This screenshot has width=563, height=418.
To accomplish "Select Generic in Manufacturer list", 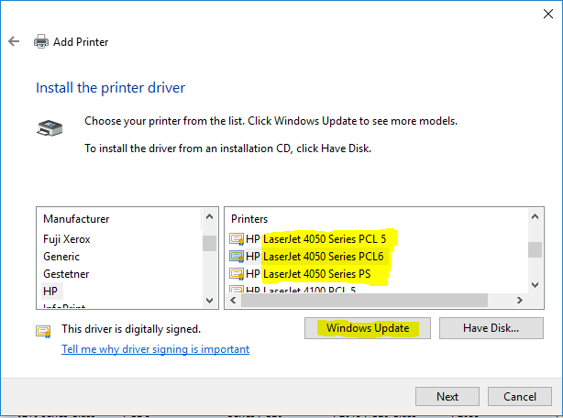I will tap(61, 257).
